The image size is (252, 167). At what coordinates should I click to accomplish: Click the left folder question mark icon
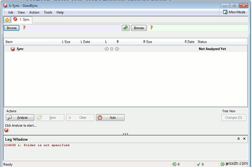[24, 27]
